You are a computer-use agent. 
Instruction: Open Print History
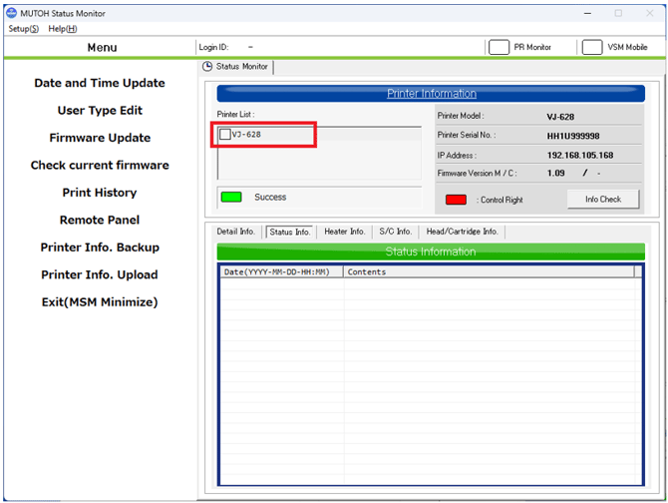100,193
